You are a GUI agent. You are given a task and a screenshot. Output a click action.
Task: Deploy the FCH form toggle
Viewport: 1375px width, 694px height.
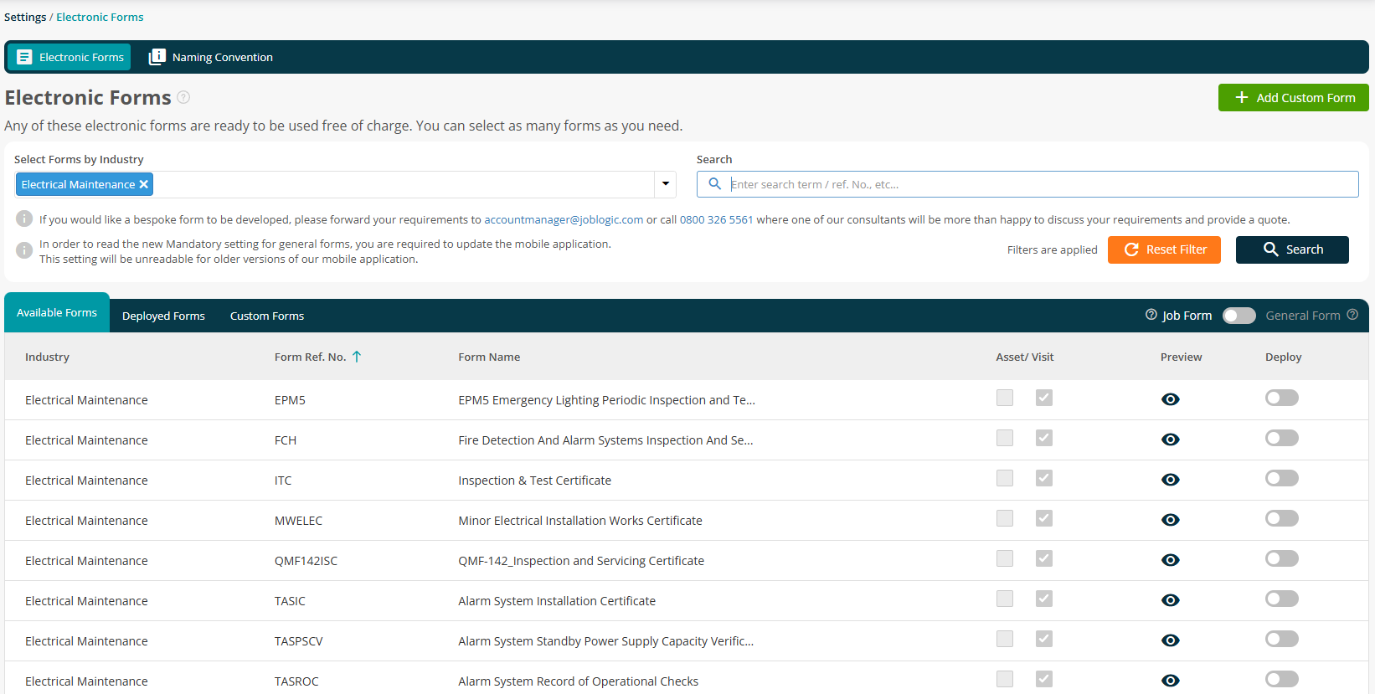1282,438
